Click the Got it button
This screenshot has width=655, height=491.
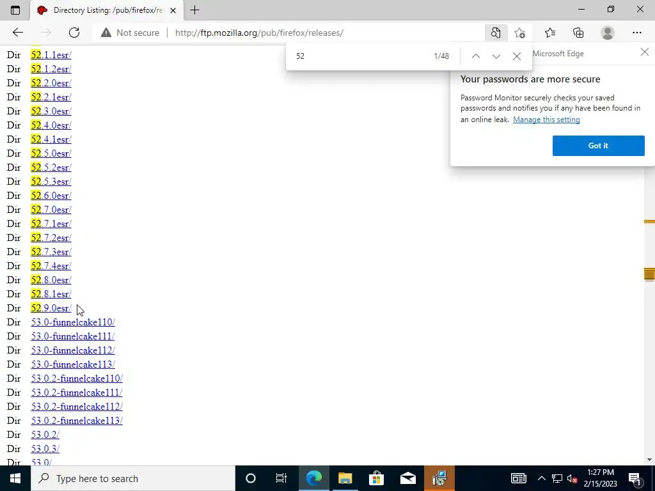click(598, 145)
